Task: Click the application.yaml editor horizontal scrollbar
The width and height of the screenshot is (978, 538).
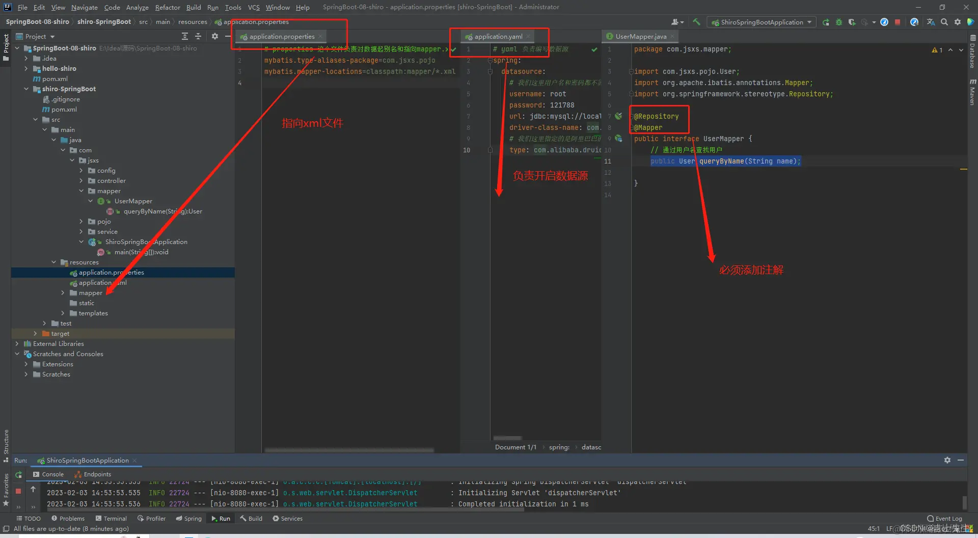Action: point(507,438)
